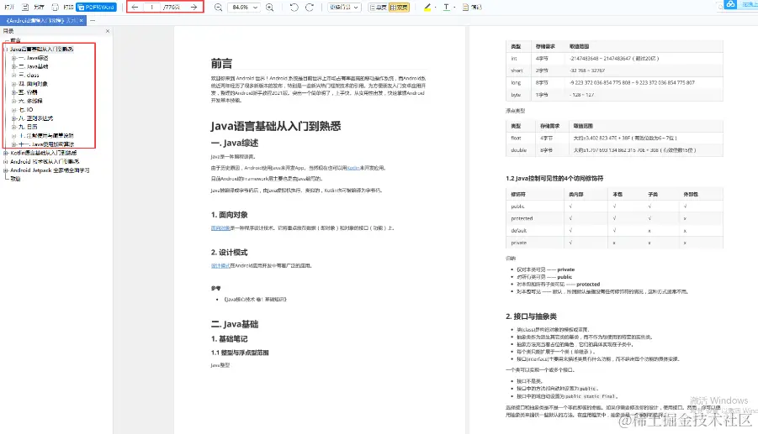Click the Java语言基础从入门到熟悉 page heading
The width and height of the screenshot is (758, 434).
pos(276,127)
